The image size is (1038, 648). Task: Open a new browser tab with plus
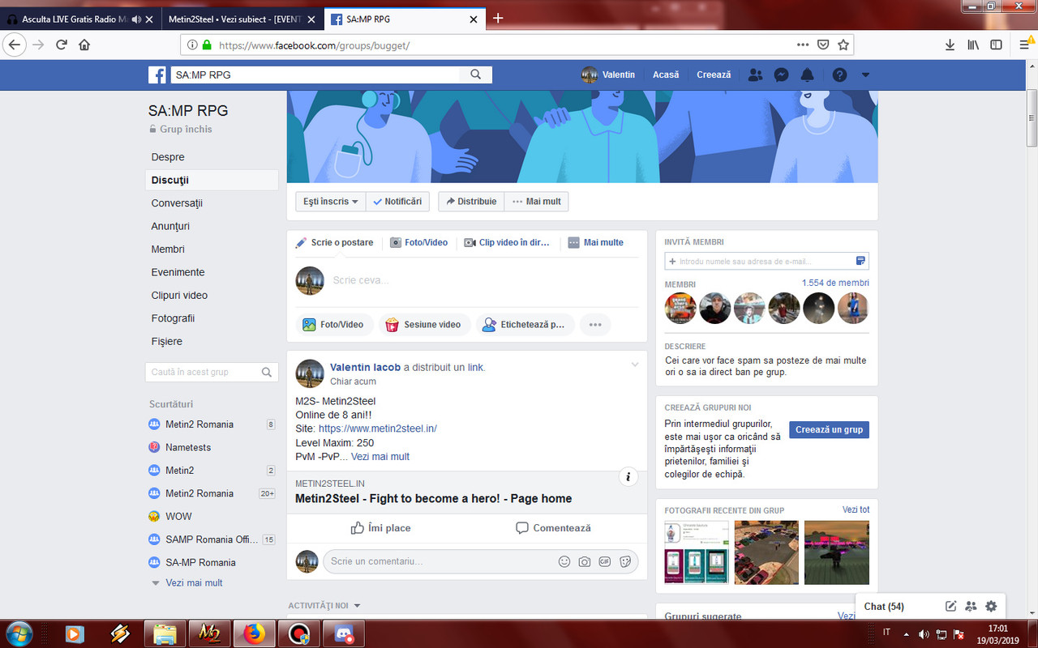[x=498, y=18]
